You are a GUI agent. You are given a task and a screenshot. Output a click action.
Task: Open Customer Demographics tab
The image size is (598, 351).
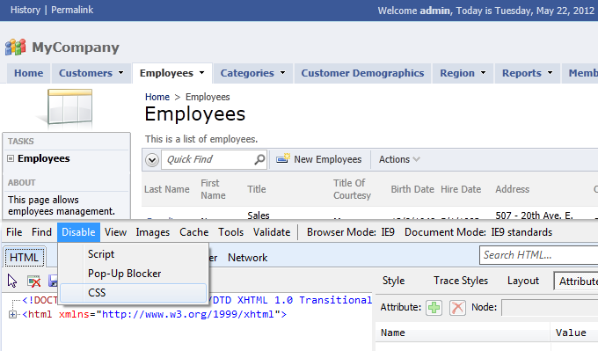pyautogui.click(x=362, y=73)
